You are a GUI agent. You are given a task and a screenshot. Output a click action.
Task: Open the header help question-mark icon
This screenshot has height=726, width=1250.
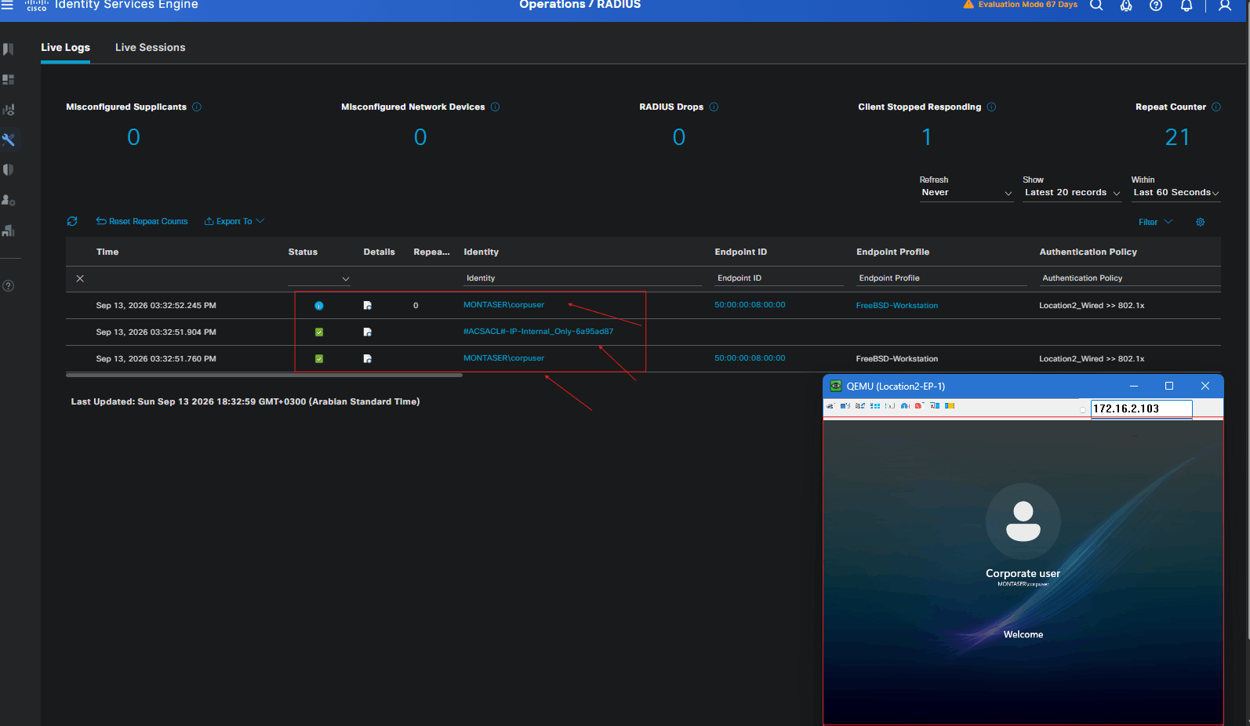pyautogui.click(x=1156, y=5)
